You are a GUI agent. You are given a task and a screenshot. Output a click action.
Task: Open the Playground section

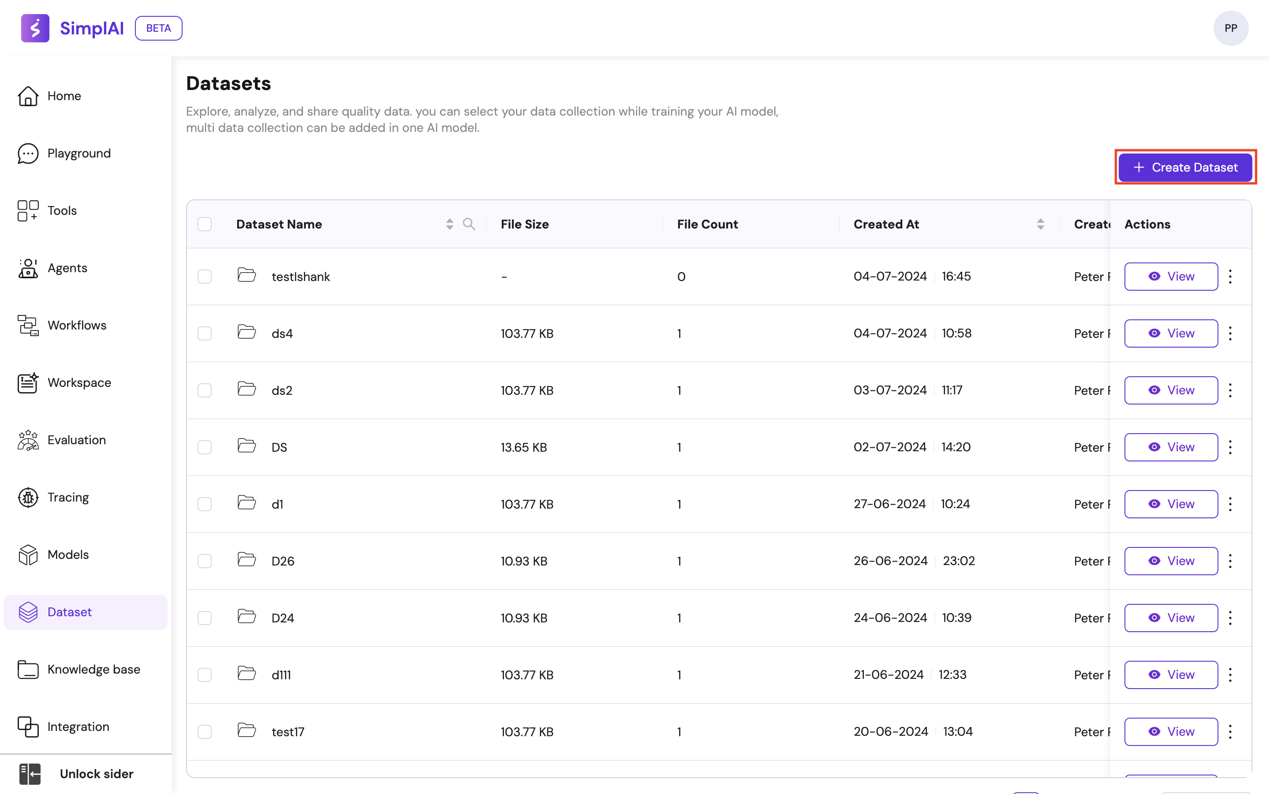click(x=79, y=154)
